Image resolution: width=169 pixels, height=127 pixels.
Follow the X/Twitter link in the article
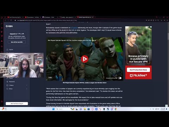(x=74, y=28)
